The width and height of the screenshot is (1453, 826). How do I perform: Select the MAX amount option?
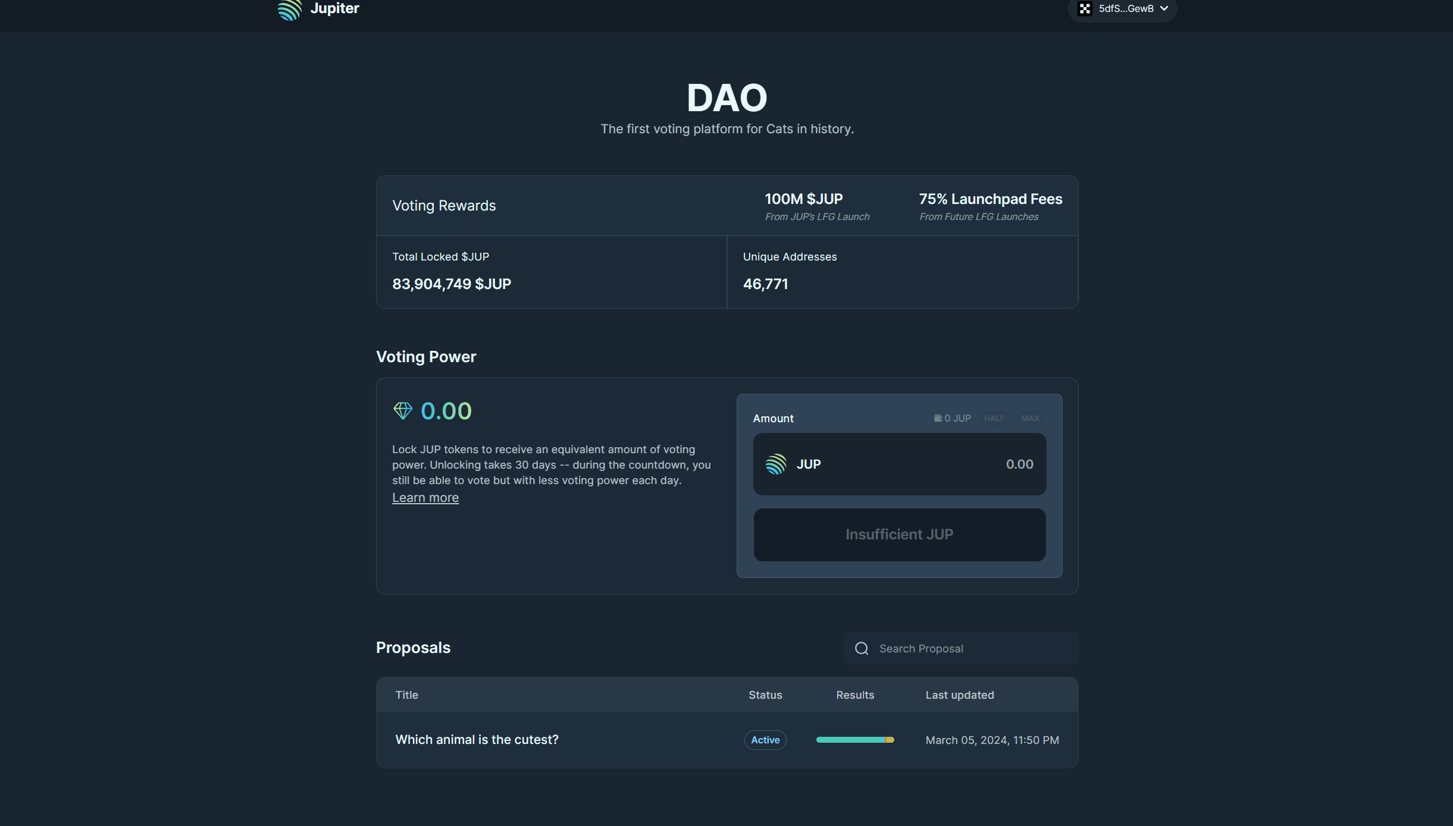tap(1029, 418)
